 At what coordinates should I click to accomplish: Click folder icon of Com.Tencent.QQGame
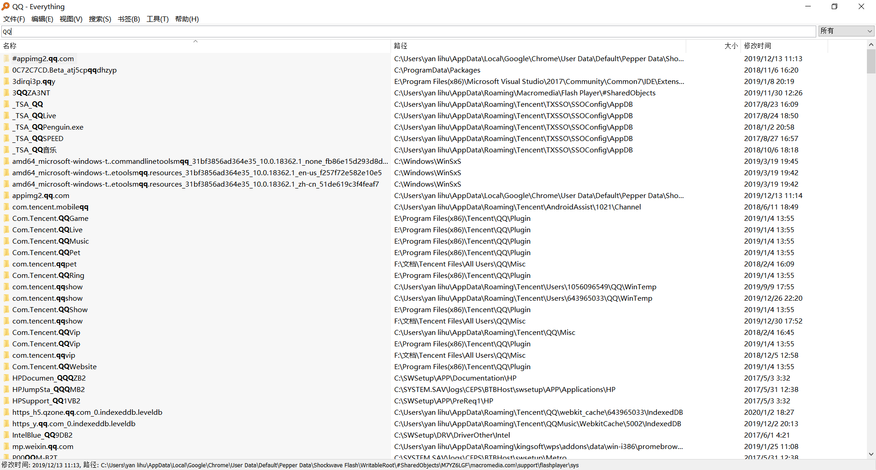point(6,219)
